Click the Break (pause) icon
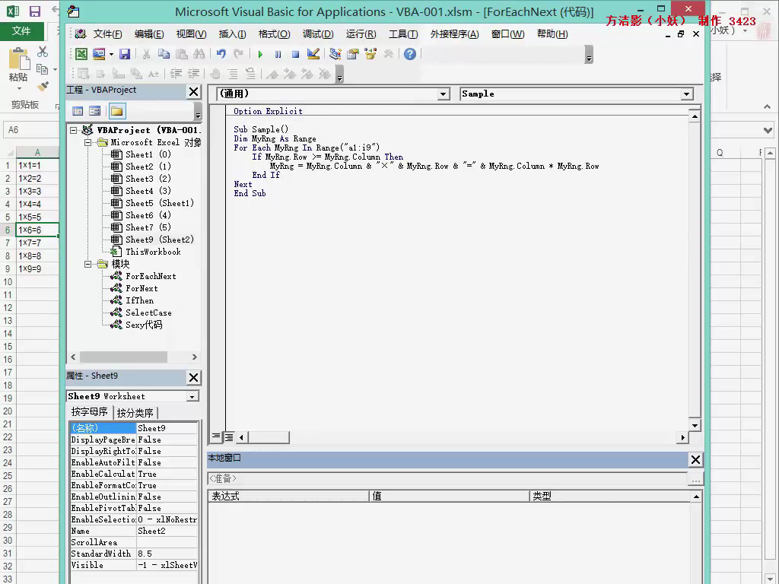Screen dimensions: 779x584 (x=278, y=54)
